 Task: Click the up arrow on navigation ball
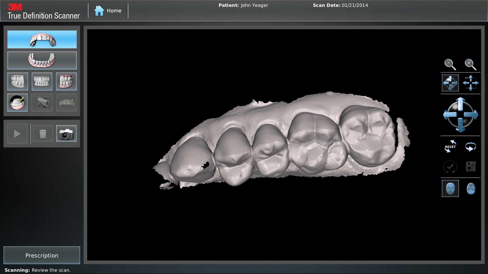pos(461,104)
